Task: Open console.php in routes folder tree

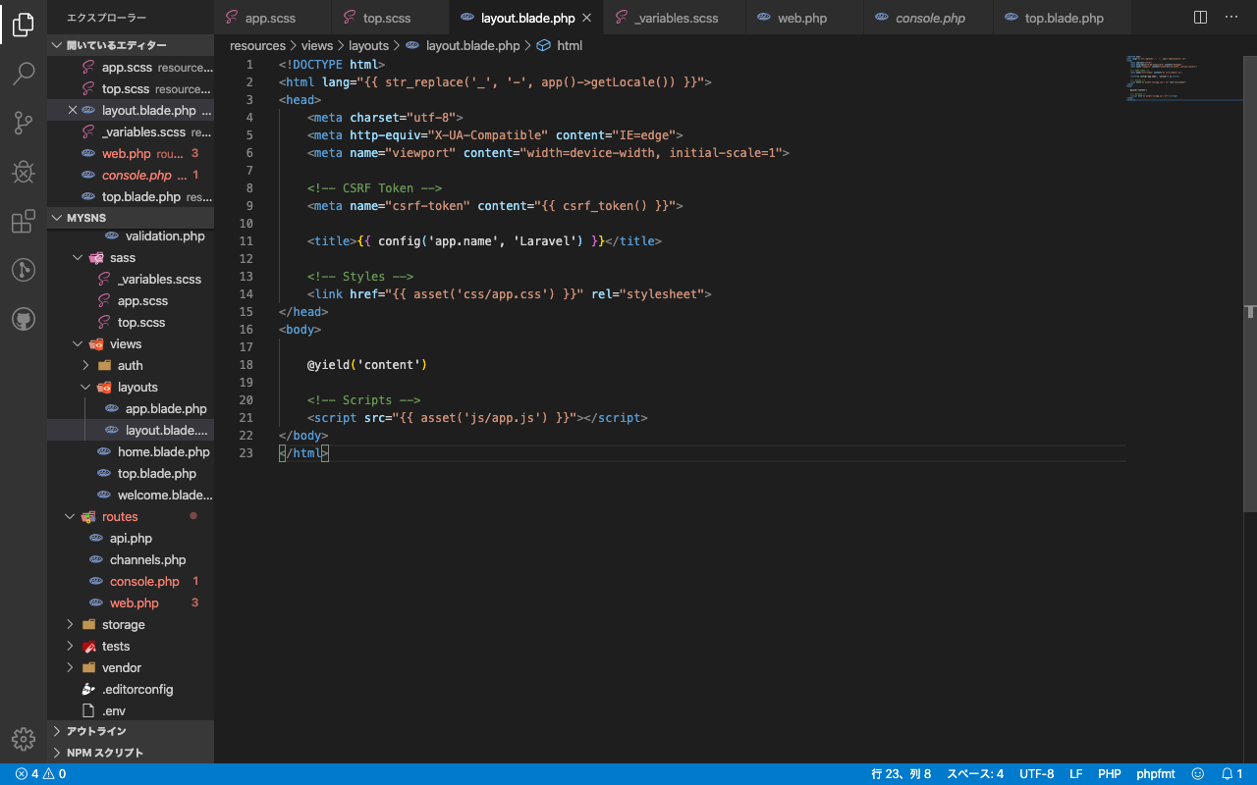Action: pyautogui.click(x=131, y=582)
